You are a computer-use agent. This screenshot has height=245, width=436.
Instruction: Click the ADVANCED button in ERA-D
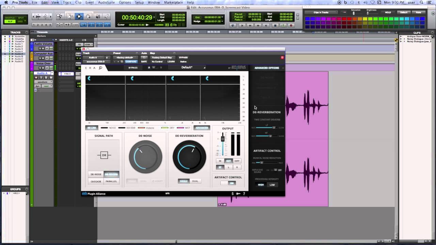[x=202, y=128]
